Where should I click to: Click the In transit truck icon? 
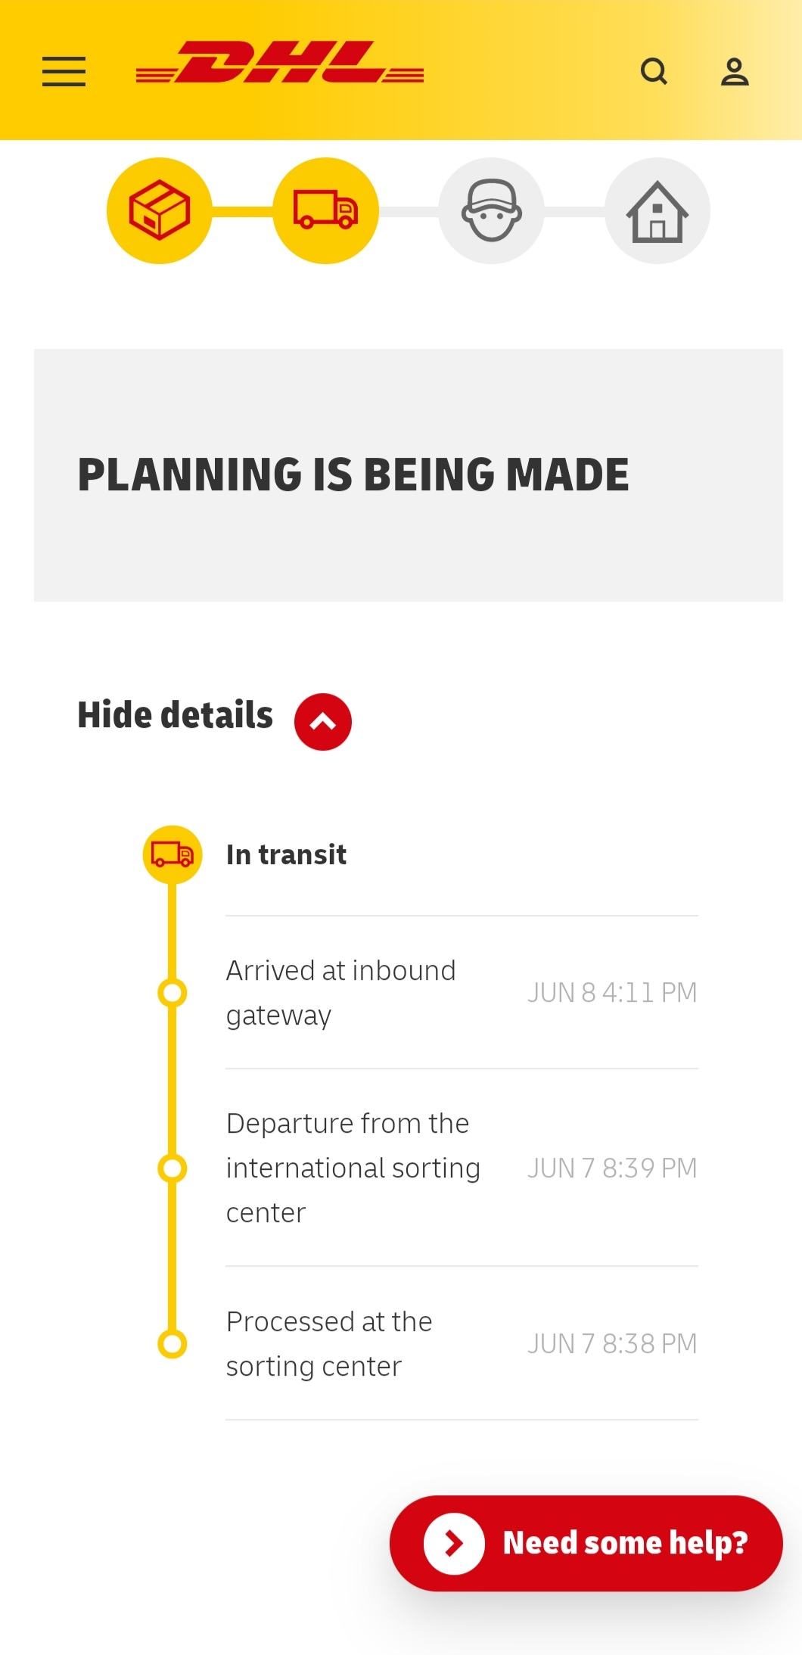173,854
